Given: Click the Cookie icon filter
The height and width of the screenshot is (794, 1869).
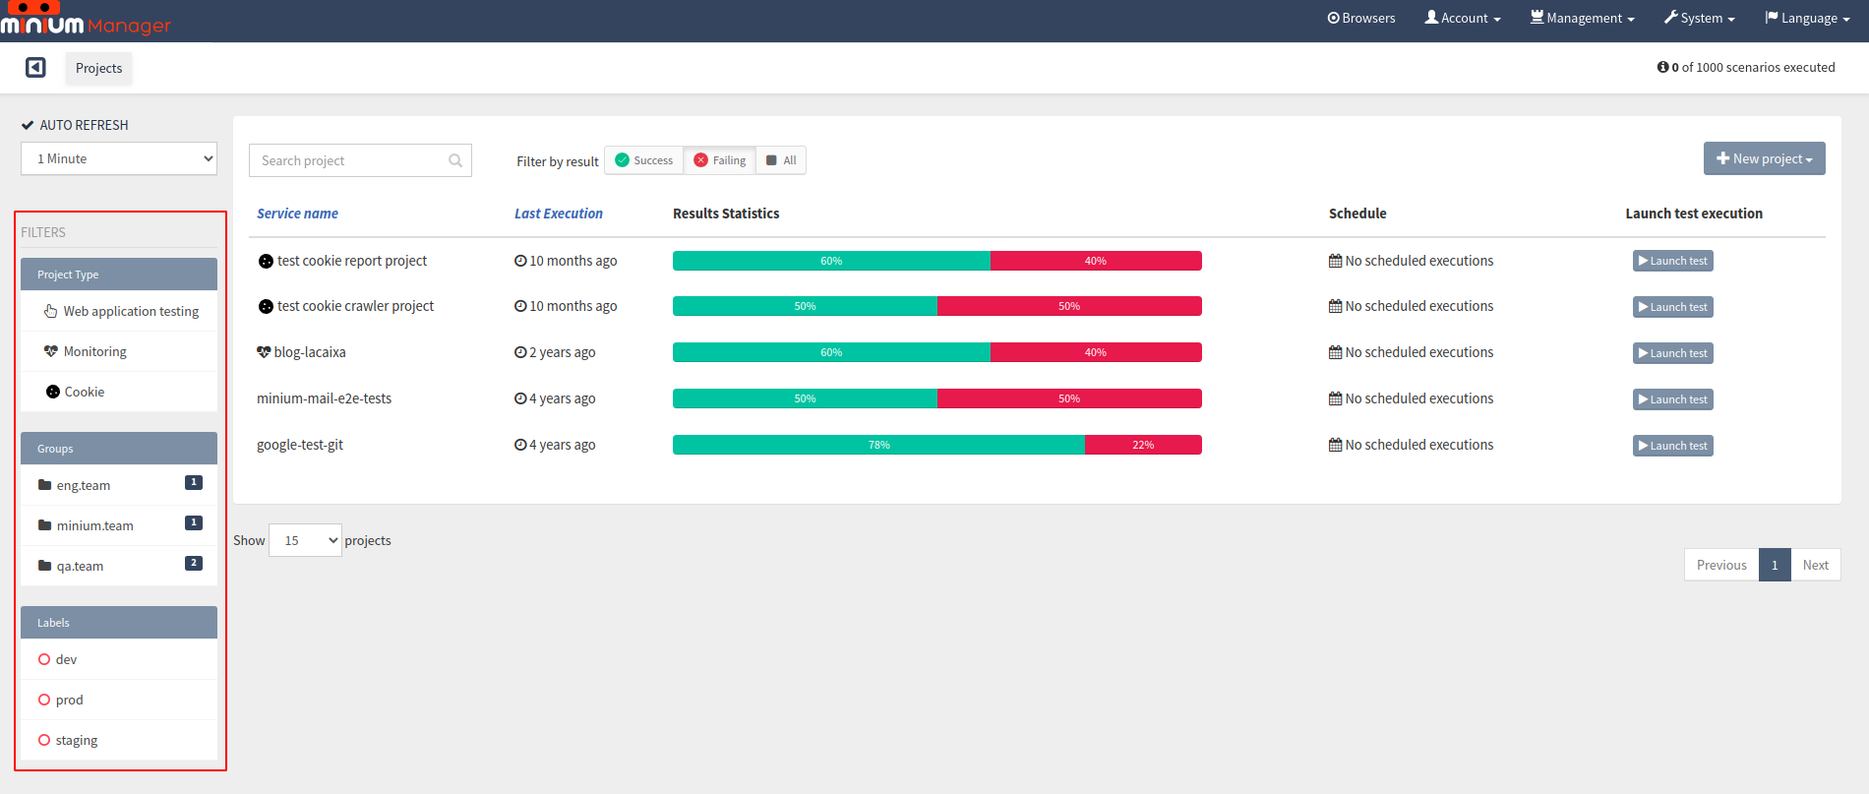Looking at the screenshot, I should (x=53, y=392).
